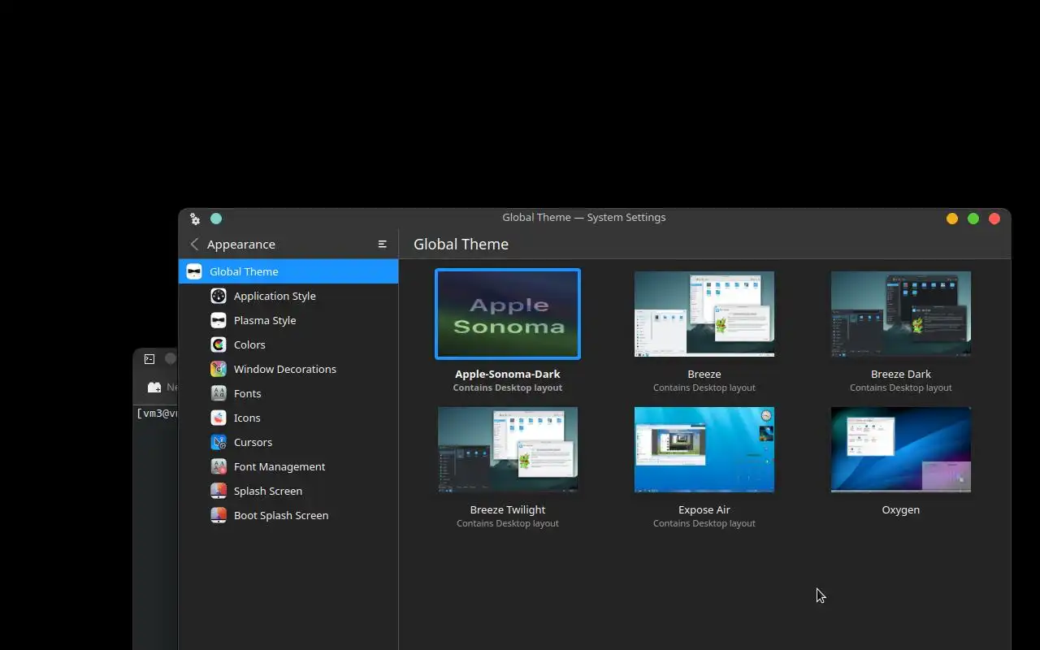Click the Plasma Style icon
1040x650 pixels.
tap(219, 320)
